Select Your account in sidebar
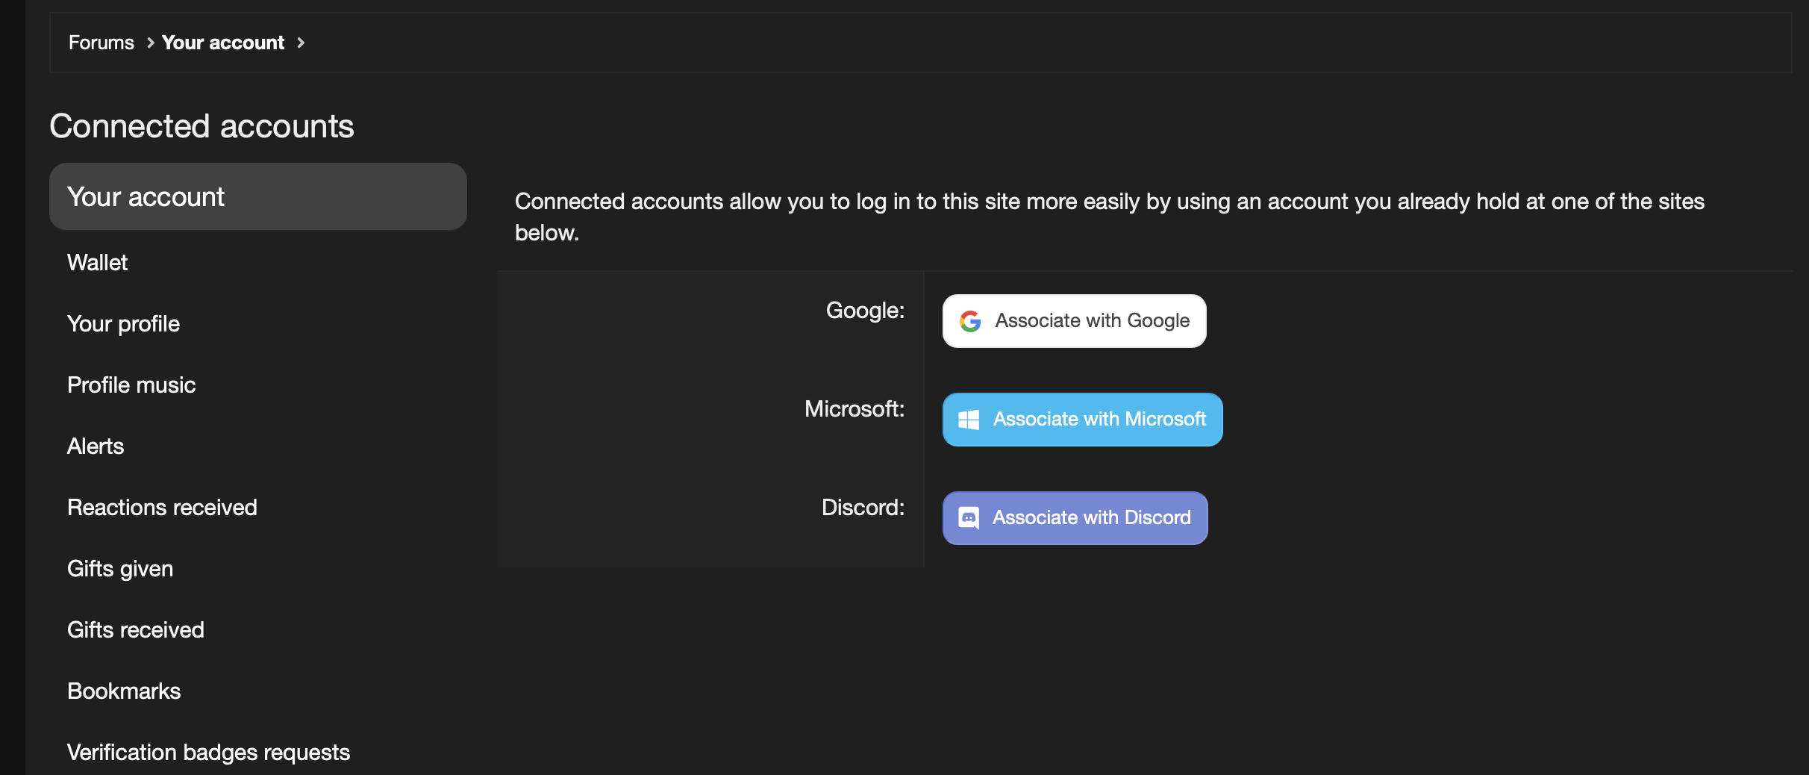The height and width of the screenshot is (775, 1809). [258, 196]
